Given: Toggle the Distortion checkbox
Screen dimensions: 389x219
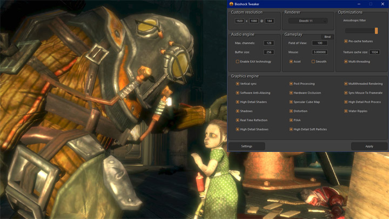Looking at the screenshot, I should click(291, 111).
